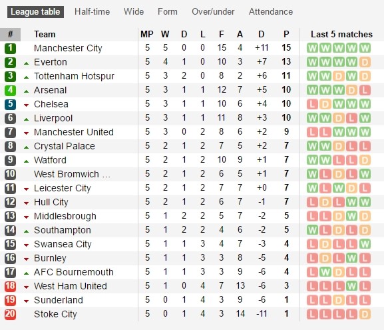Sort by the # position column header
Viewport: 384px width, 330px height.
coord(10,34)
